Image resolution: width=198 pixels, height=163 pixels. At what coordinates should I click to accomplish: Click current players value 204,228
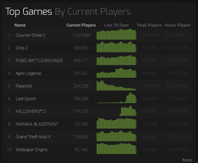pos(81,86)
